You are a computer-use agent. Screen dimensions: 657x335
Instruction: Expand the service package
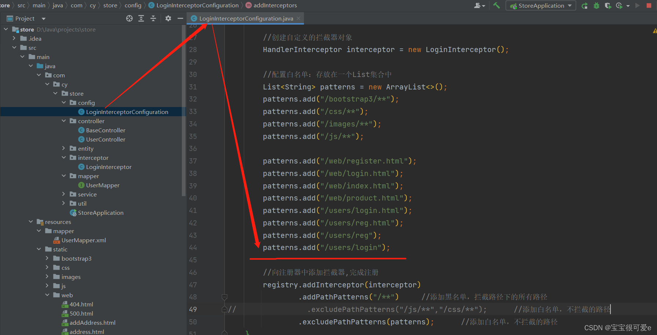point(63,194)
